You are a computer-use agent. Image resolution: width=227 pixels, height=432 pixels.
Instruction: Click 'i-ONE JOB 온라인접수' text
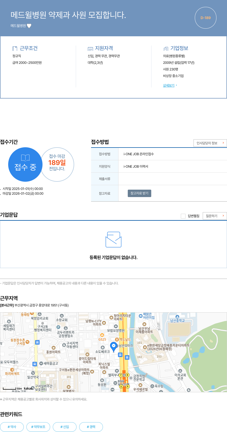(139, 154)
